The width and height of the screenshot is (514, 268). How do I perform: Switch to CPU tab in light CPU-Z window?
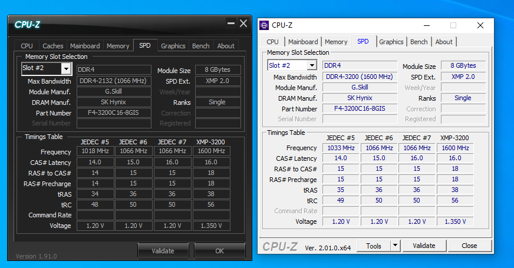pyautogui.click(x=272, y=42)
